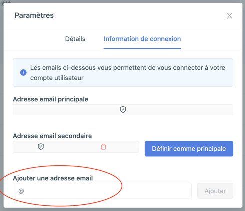
Task: Switch to the Détails tab
Action: pyautogui.click(x=75, y=39)
